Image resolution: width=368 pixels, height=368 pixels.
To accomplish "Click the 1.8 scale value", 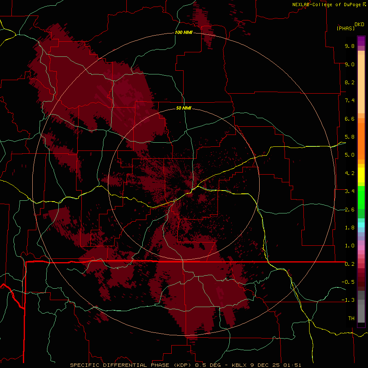I will click(x=350, y=228).
